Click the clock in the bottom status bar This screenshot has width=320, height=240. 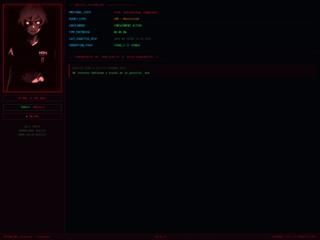point(161,236)
